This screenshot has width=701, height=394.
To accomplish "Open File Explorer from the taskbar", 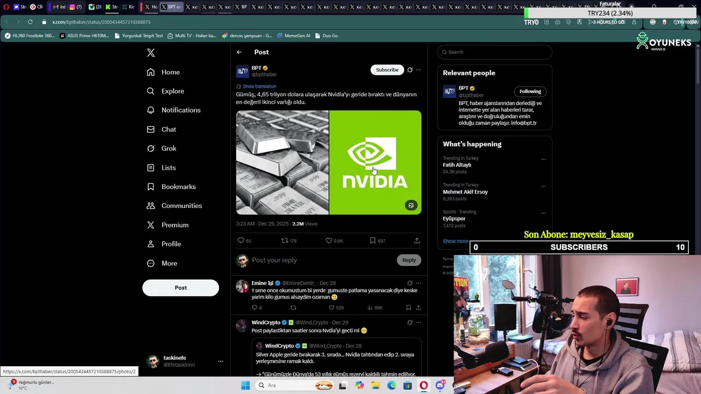I will pyautogui.click(x=375, y=385).
